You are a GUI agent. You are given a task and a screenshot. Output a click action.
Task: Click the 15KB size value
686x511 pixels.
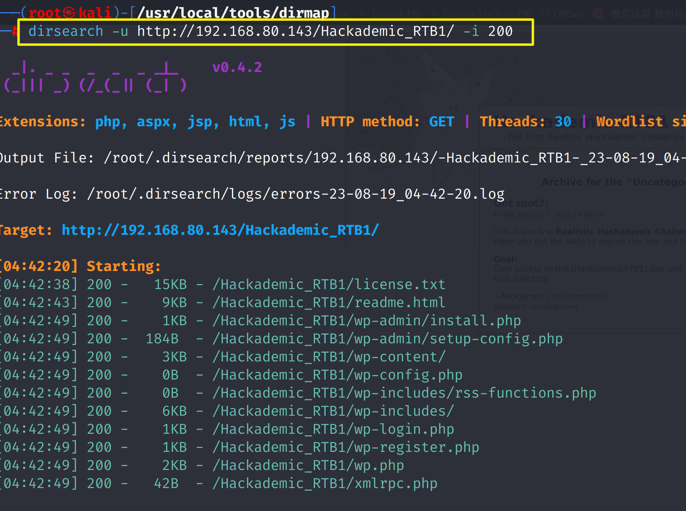(170, 285)
